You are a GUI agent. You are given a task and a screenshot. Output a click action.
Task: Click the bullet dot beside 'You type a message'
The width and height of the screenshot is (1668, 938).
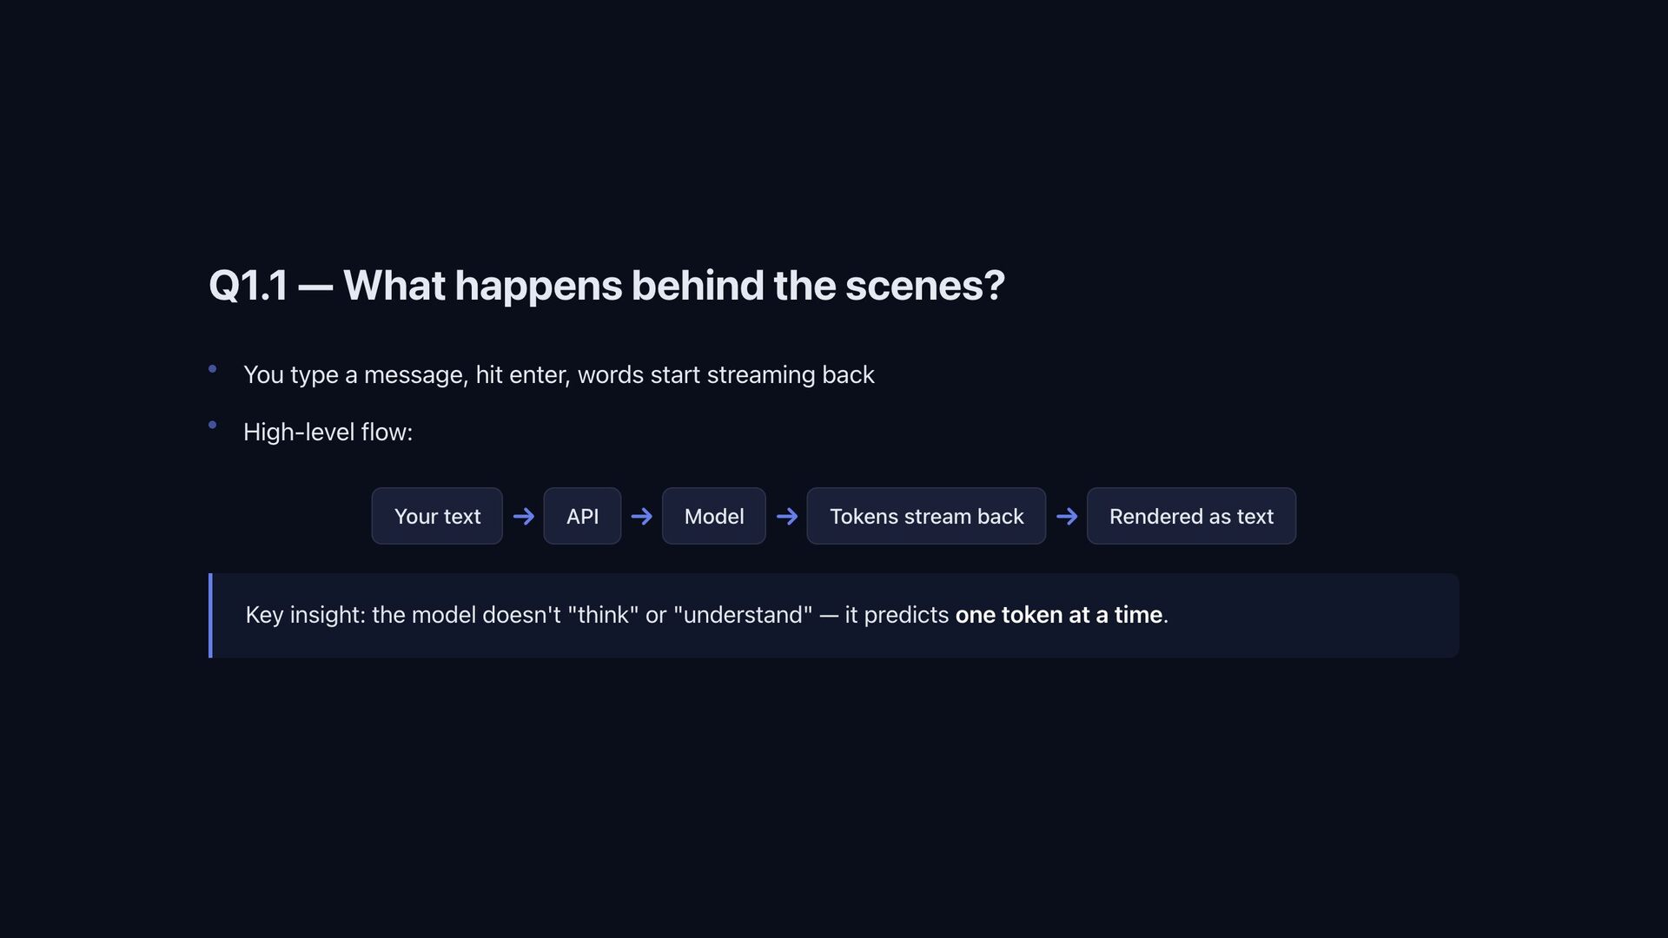(x=212, y=369)
